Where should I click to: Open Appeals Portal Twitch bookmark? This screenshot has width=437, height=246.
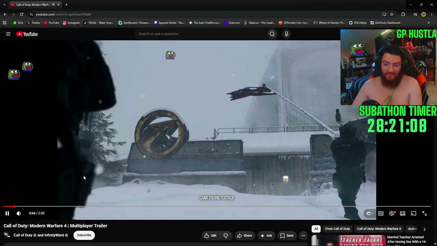pos(169,23)
